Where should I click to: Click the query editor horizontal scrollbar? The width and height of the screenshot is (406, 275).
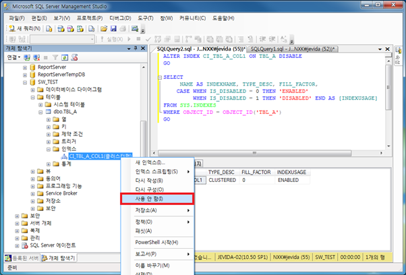click(x=254, y=153)
